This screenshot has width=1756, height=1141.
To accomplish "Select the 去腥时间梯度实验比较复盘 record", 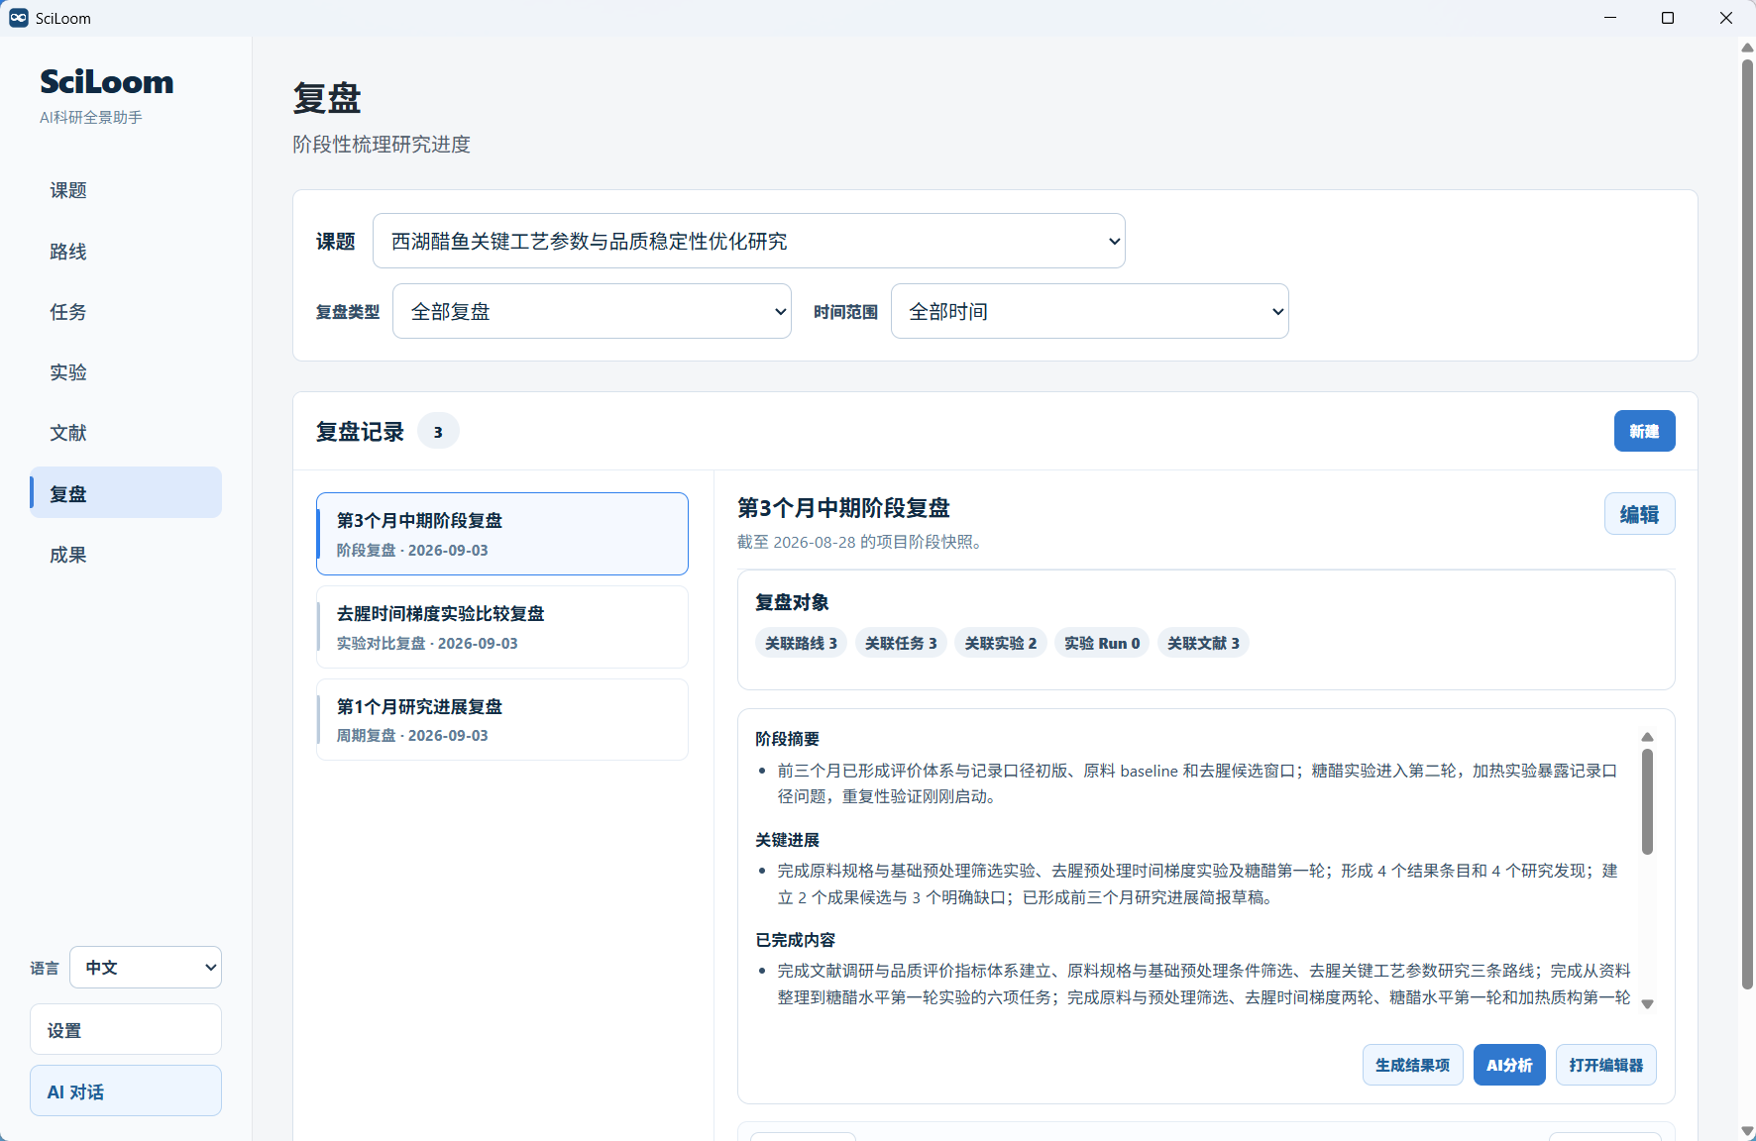I will tap(502, 627).
